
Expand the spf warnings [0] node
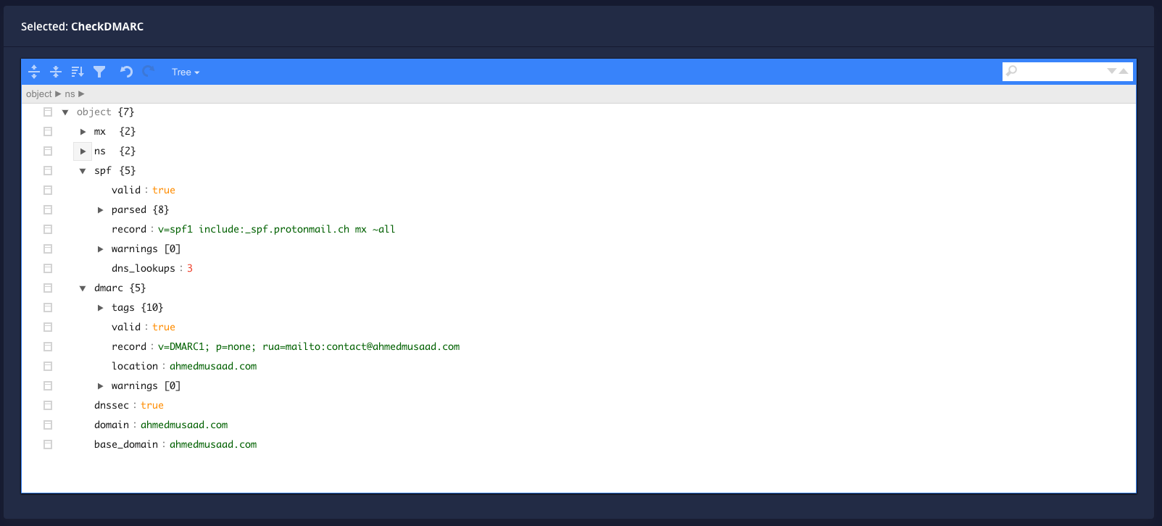tap(100, 249)
